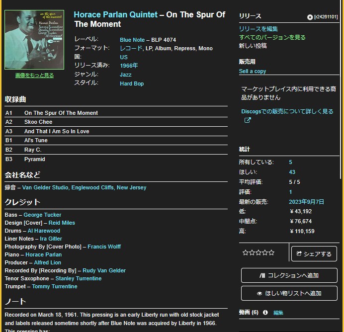Image resolution: width=344 pixels, height=332 pixels.
Task: Open the Blue Note label link
Action: (x=132, y=40)
